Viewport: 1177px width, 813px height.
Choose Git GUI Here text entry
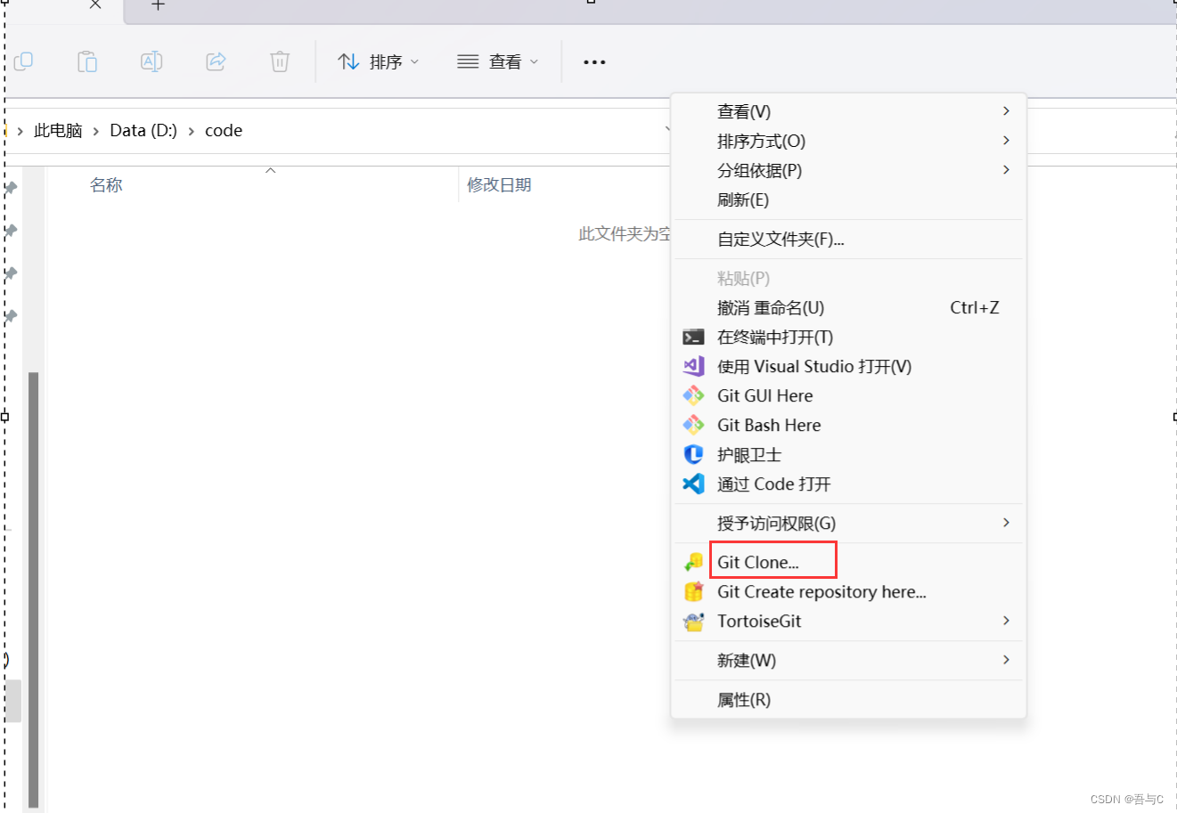[765, 395]
